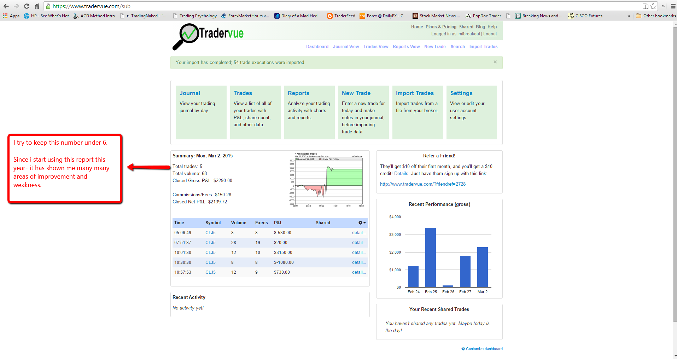Click the browser forward arrow
The width and height of the screenshot is (677, 359).
click(16, 6)
